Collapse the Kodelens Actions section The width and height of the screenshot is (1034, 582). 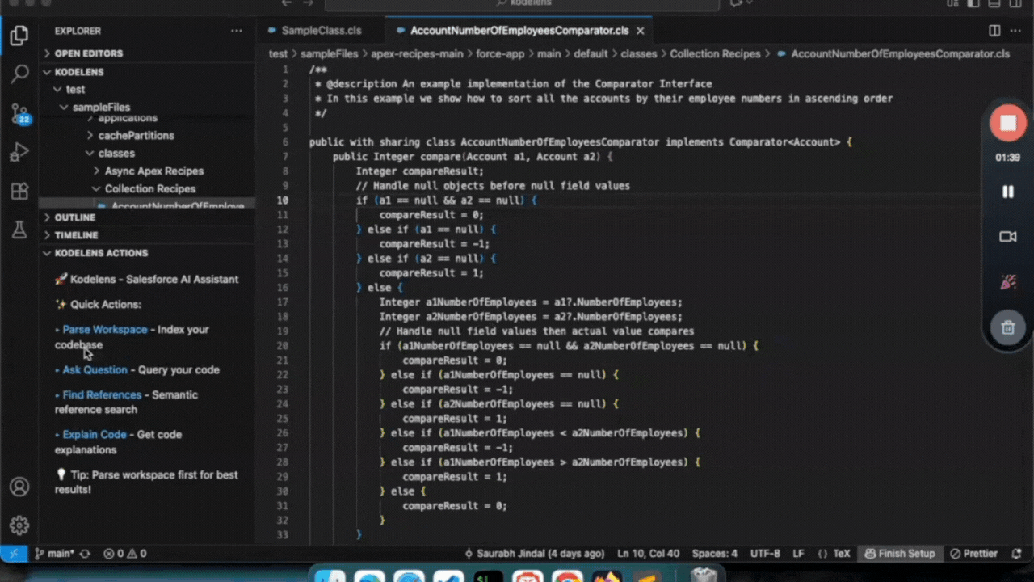click(100, 253)
